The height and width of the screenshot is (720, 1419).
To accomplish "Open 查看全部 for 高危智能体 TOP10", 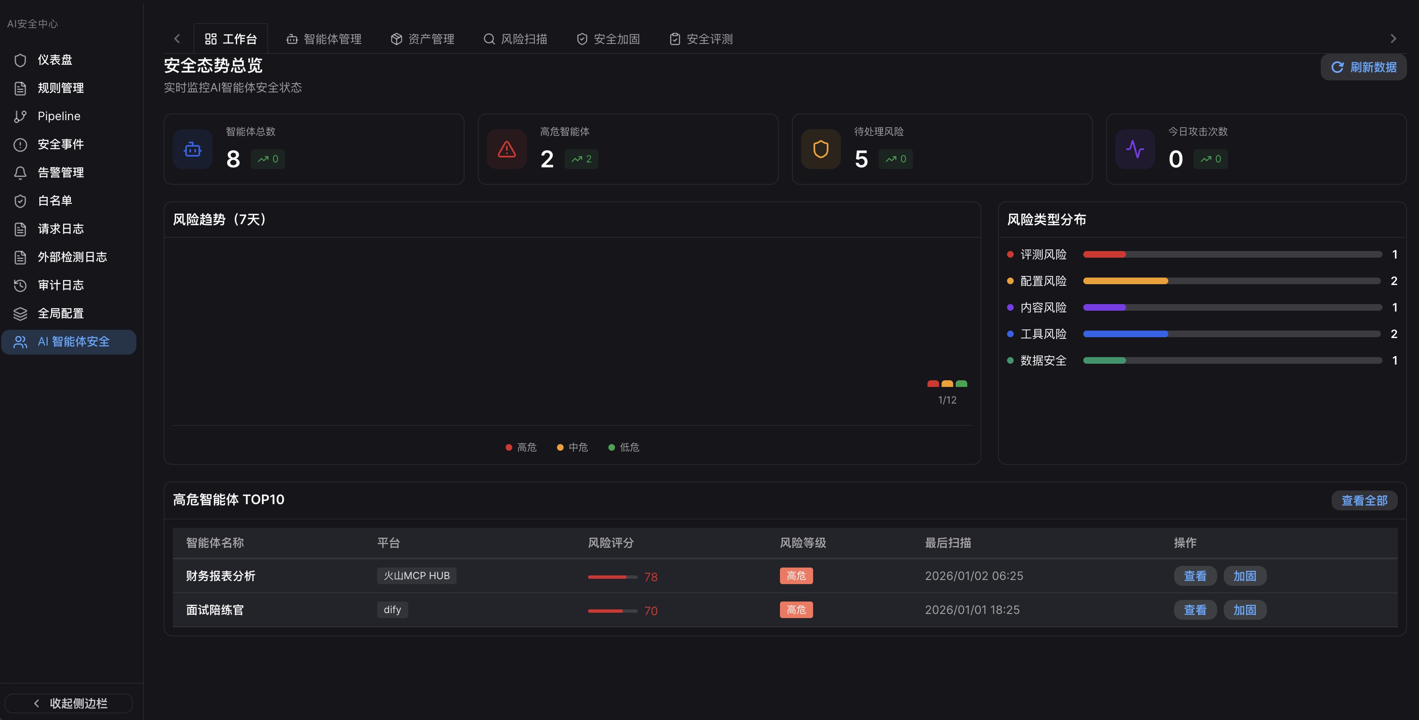I will click(x=1364, y=500).
